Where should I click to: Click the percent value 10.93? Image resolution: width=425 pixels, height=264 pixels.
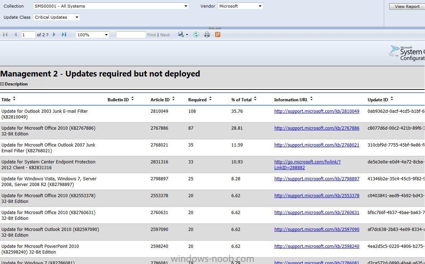pos(237,162)
